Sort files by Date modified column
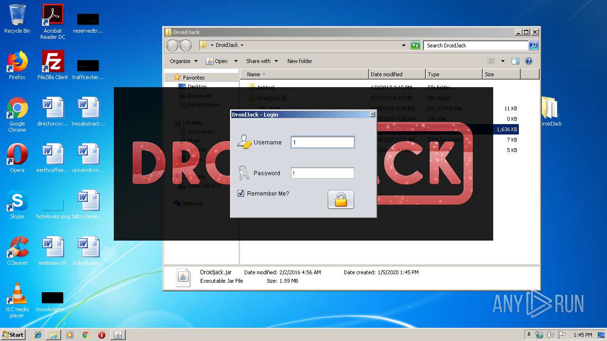The width and height of the screenshot is (607, 341). (x=397, y=74)
